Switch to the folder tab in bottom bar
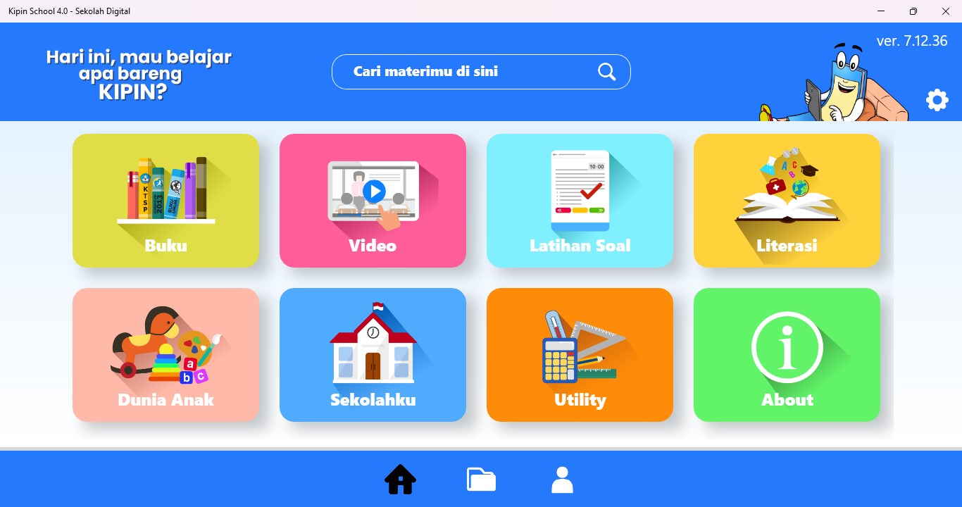Viewport: 962px width, 507px height. click(x=482, y=480)
